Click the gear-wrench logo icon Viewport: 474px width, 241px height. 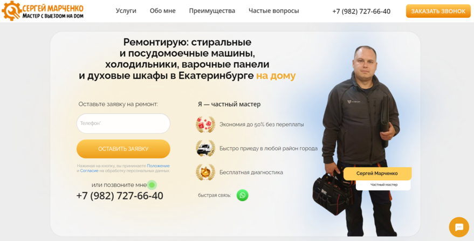tap(11, 11)
